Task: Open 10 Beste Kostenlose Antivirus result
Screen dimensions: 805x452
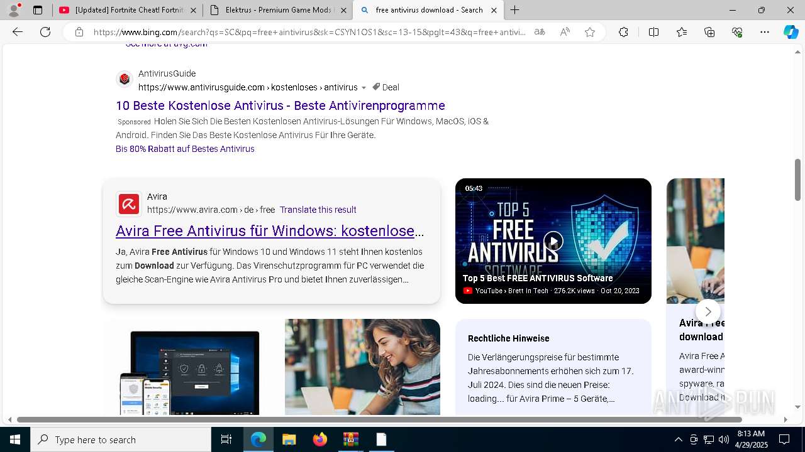Action: pyautogui.click(x=280, y=105)
